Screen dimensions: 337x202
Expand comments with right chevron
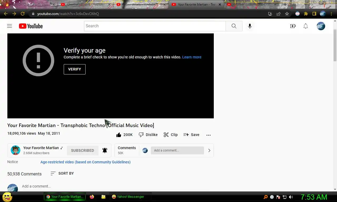(209, 150)
